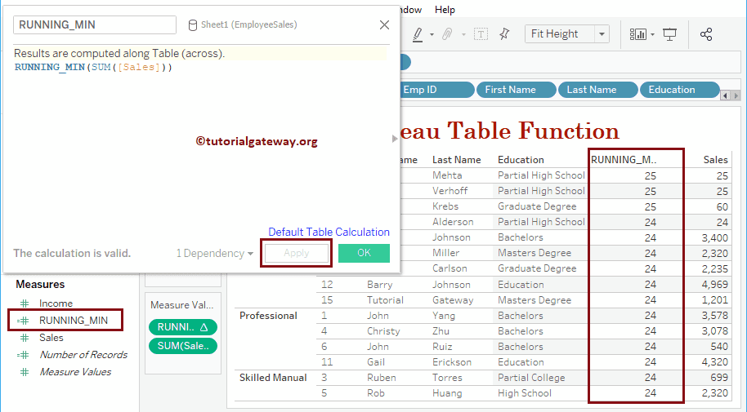
Task: Click the Last Name column header
Action: click(456, 160)
